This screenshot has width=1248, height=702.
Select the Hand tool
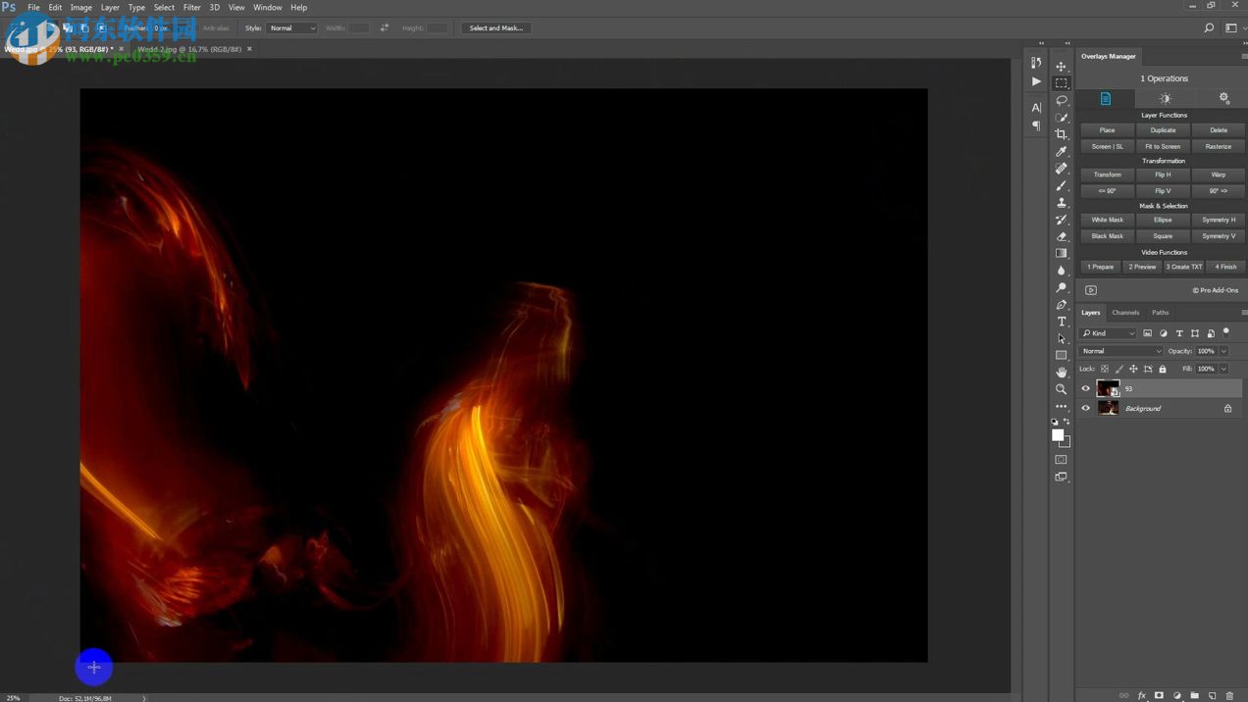tap(1062, 373)
